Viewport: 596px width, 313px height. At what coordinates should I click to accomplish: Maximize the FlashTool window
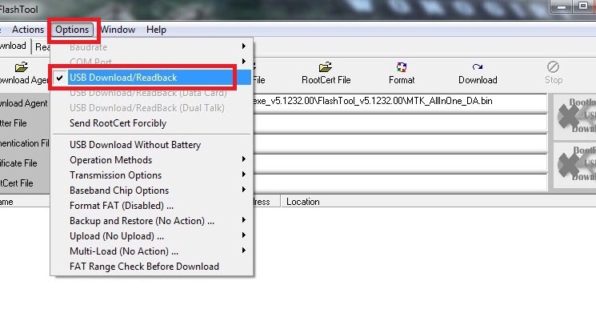[582, 6]
